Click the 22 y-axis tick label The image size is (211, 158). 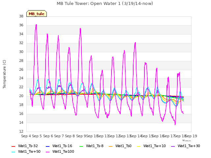point(21,87)
